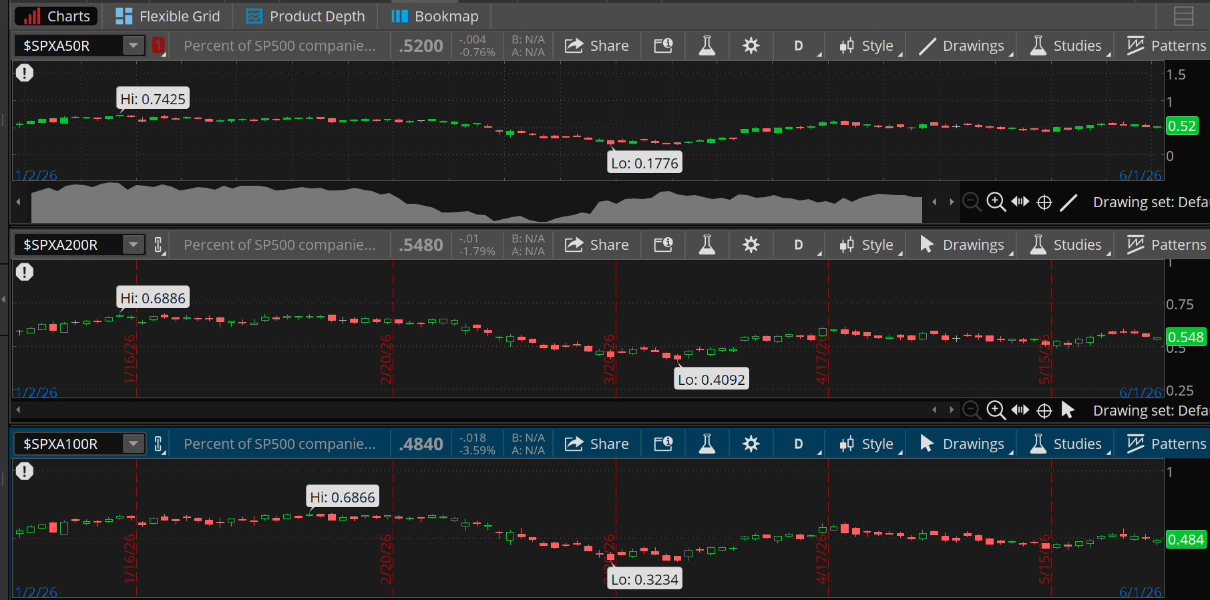Open grid layout menu icon at top right

pos(1184,16)
